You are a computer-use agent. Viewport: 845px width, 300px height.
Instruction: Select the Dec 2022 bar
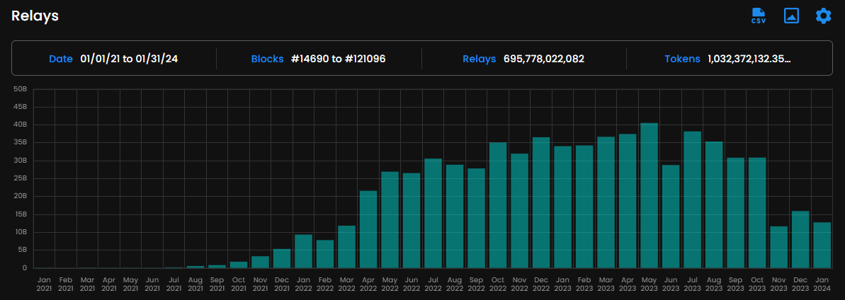541,202
